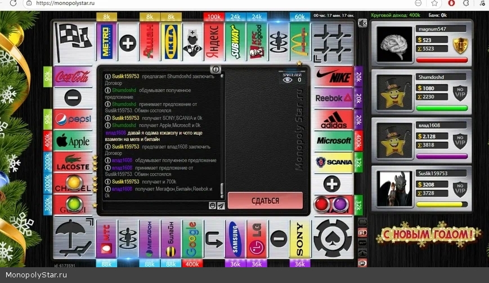The image size is (489, 283).
Task: Click the U-turn arrow cell
Action: (214, 239)
